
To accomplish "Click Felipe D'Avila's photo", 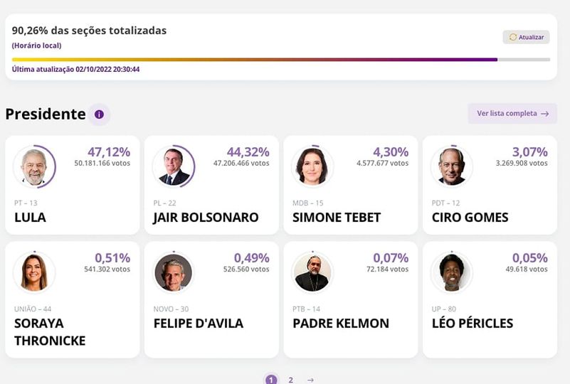I will [x=173, y=272].
